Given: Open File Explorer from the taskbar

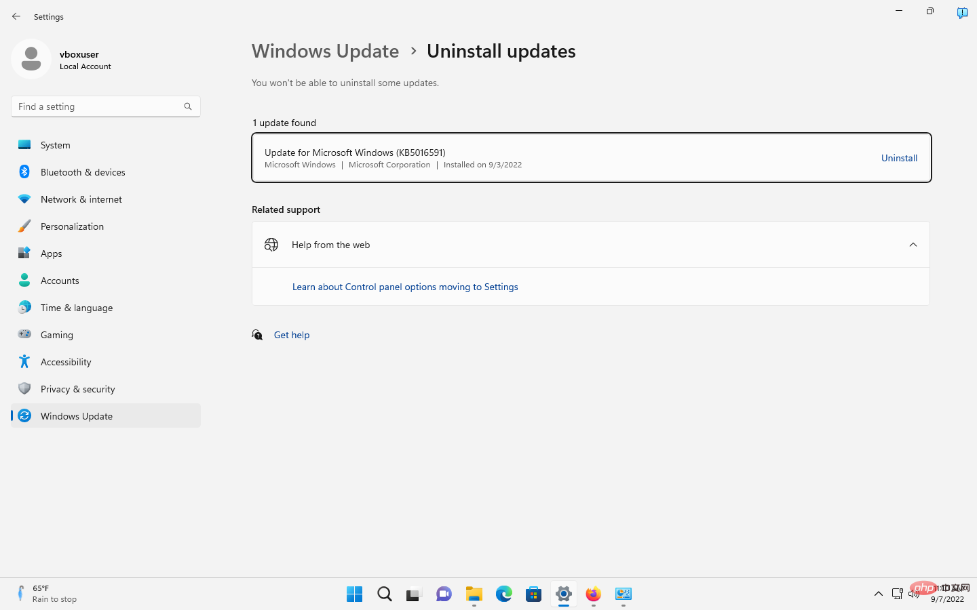Looking at the screenshot, I should pos(474,594).
